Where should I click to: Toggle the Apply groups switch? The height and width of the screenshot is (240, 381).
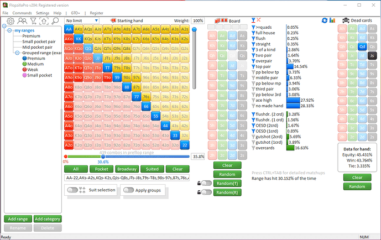point(128,190)
